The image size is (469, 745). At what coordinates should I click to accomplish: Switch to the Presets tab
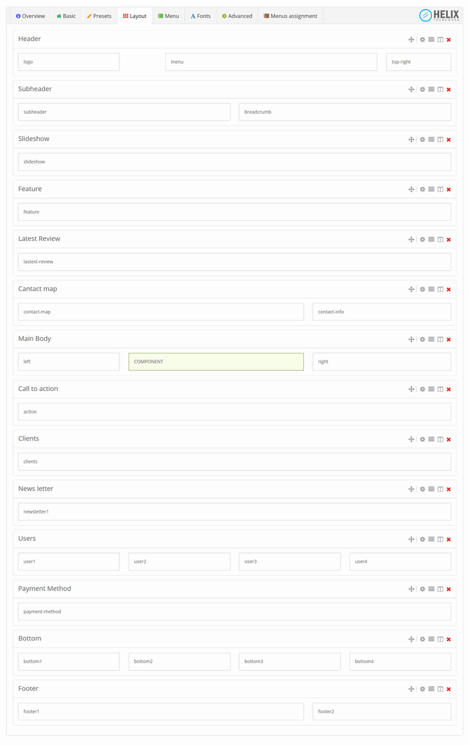99,16
